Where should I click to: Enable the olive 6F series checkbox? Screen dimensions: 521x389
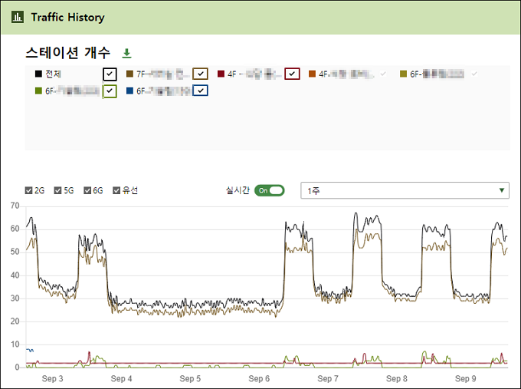pos(474,74)
